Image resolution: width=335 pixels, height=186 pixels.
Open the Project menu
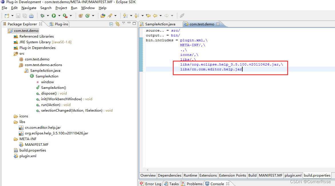[61, 8]
